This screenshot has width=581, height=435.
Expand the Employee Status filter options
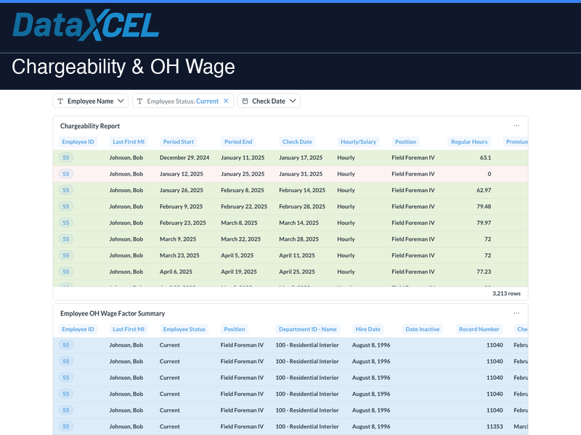tap(182, 101)
